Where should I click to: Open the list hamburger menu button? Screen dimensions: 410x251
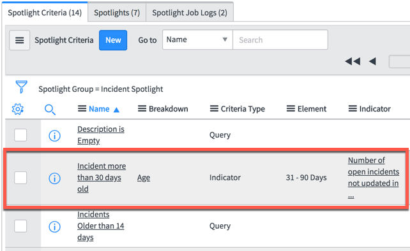tap(20, 40)
